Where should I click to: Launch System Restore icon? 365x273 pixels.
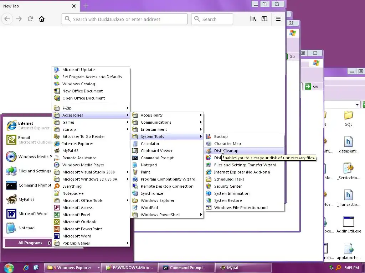209,200
